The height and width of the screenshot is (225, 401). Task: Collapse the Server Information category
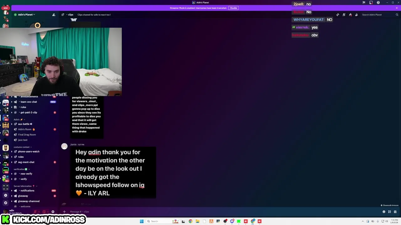coord(25,186)
